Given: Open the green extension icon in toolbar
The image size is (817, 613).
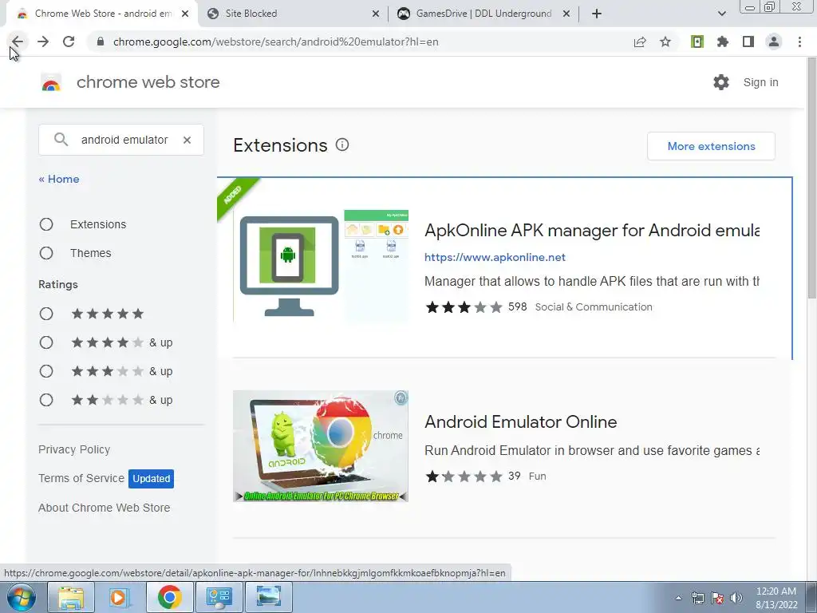Looking at the screenshot, I should click(x=697, y=42).
